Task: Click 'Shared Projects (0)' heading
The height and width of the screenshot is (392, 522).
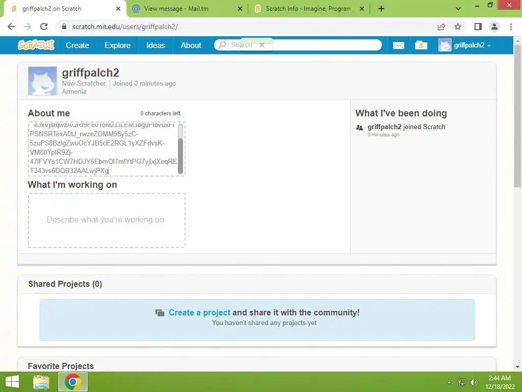Action: [x=65, y=284]
